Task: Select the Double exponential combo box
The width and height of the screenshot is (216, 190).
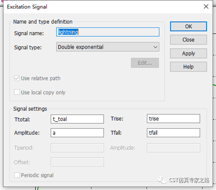Action: click(108, 47)
